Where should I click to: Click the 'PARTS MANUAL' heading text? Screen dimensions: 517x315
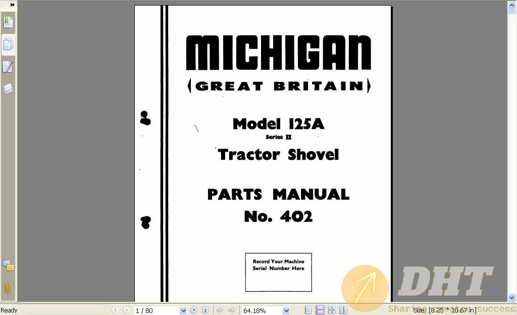279,194
